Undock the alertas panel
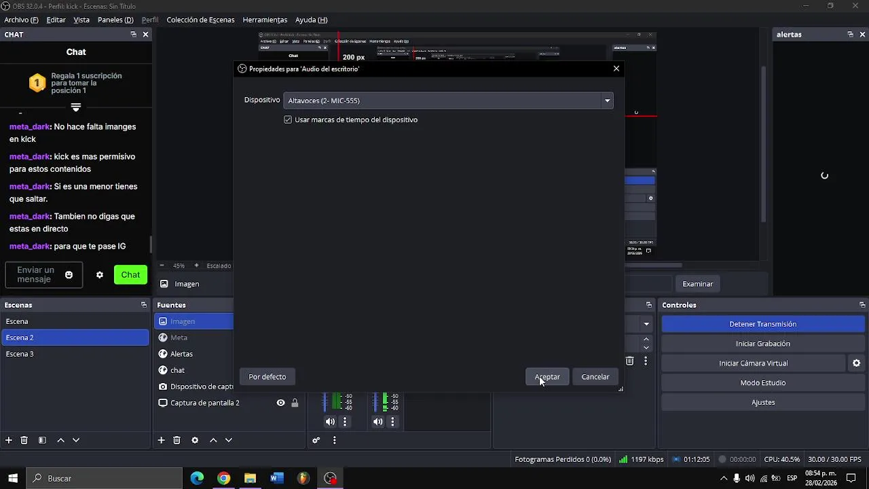 pos(850,35)
